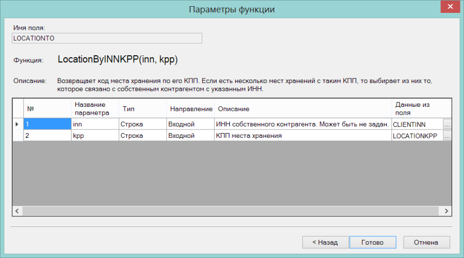
Task: Click the Название параметра column header
Action: click(x=95, y=108)
